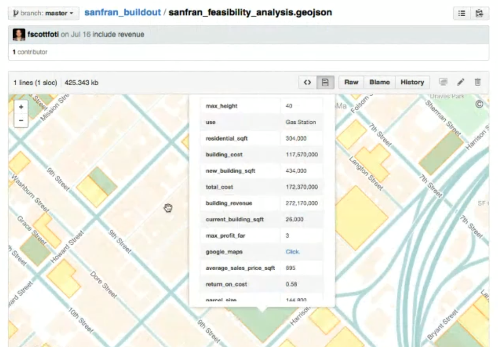This screenshot has width=498, height=347.
Task: Select the current_building_sqft value 26,000
Action: (294, 219)
